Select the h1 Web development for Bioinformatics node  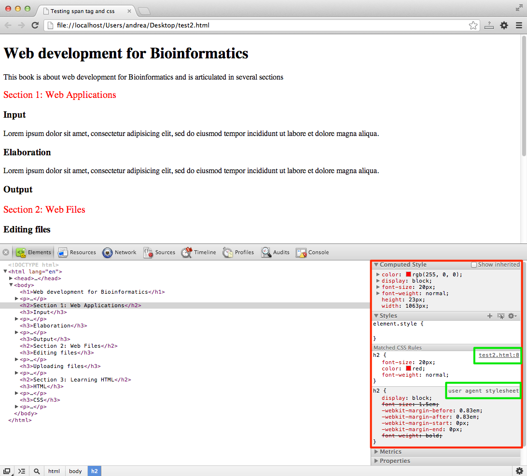point(92,292)
